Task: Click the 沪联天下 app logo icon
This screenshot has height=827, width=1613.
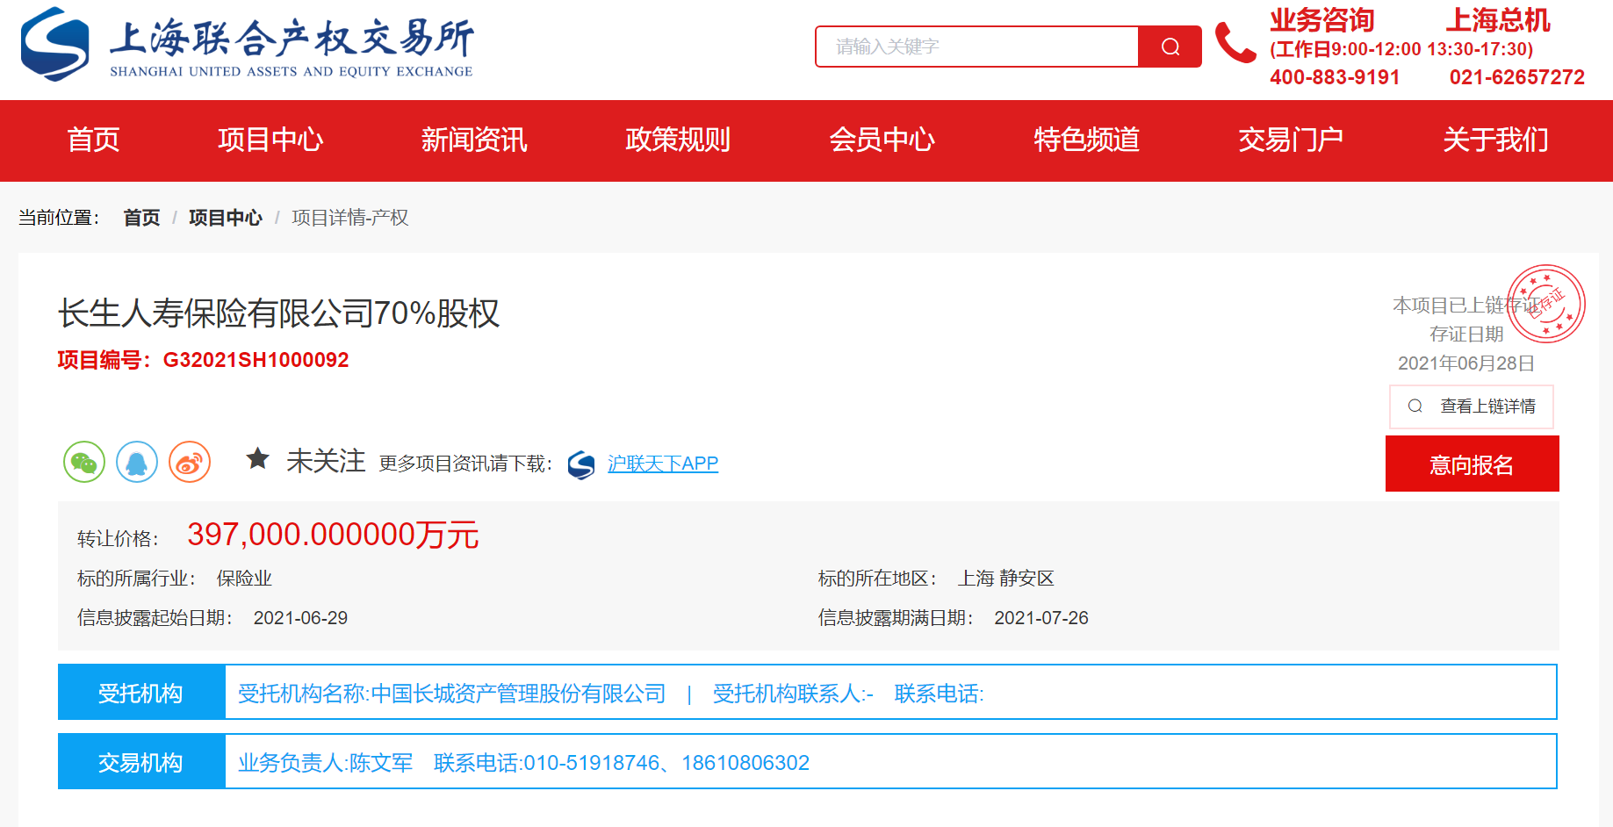Action: (581, 464)
